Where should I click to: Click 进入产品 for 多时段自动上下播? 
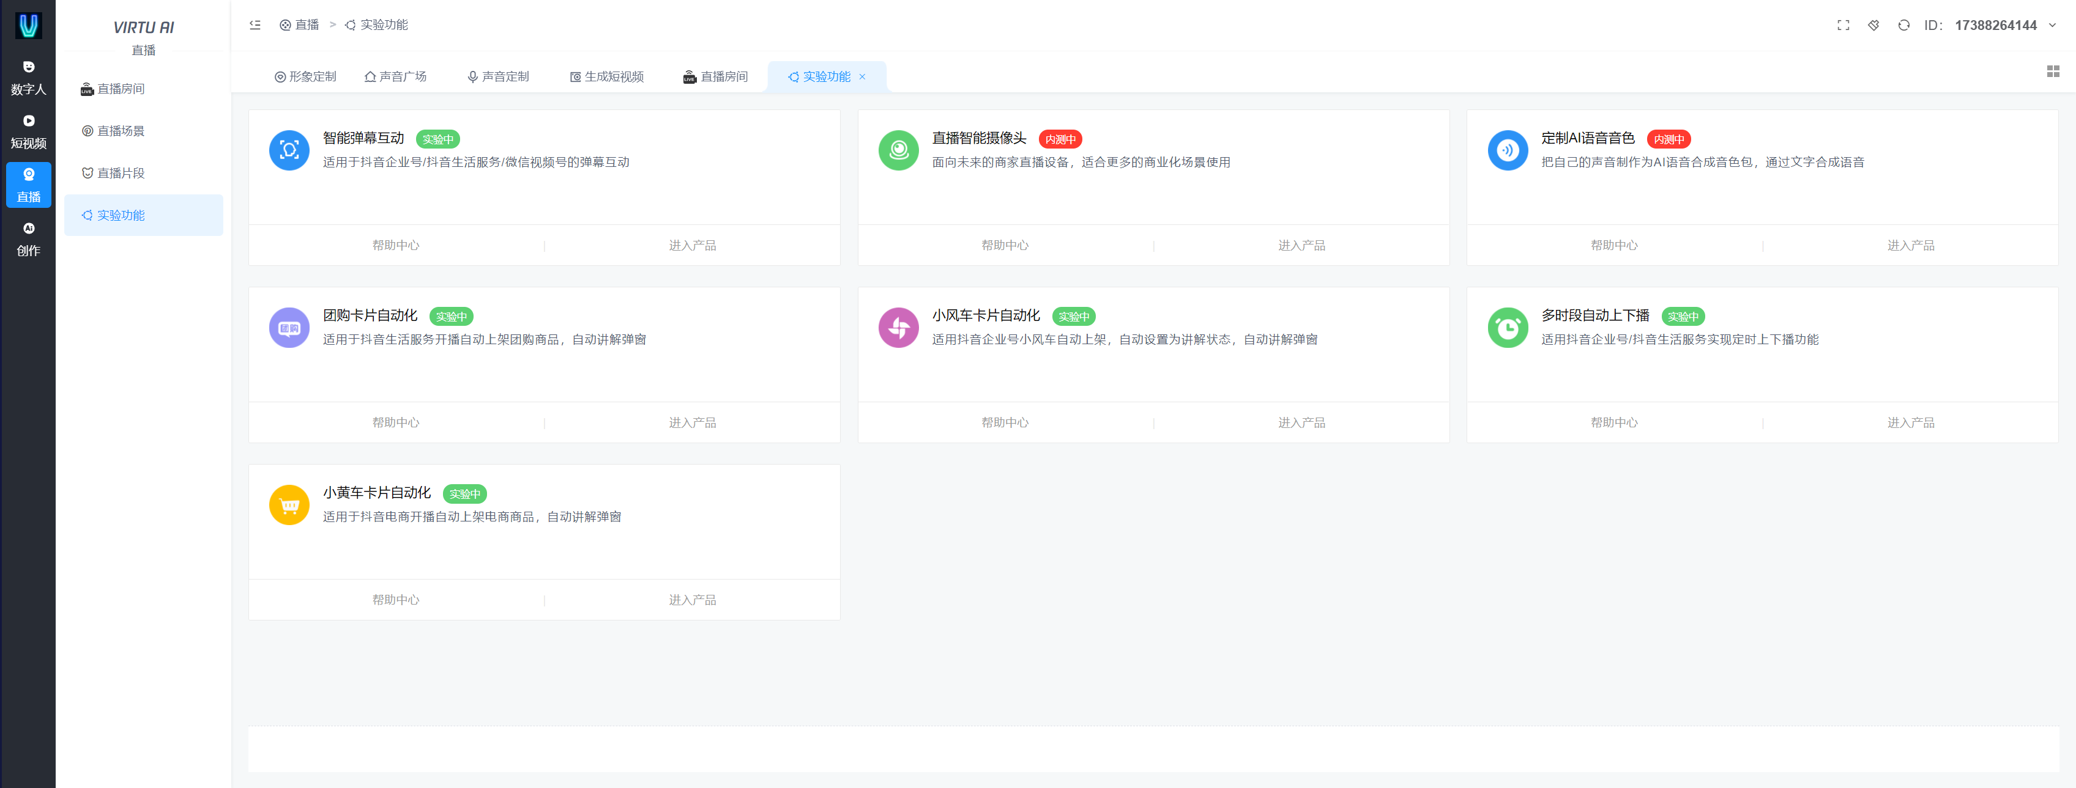[1911, 422]
